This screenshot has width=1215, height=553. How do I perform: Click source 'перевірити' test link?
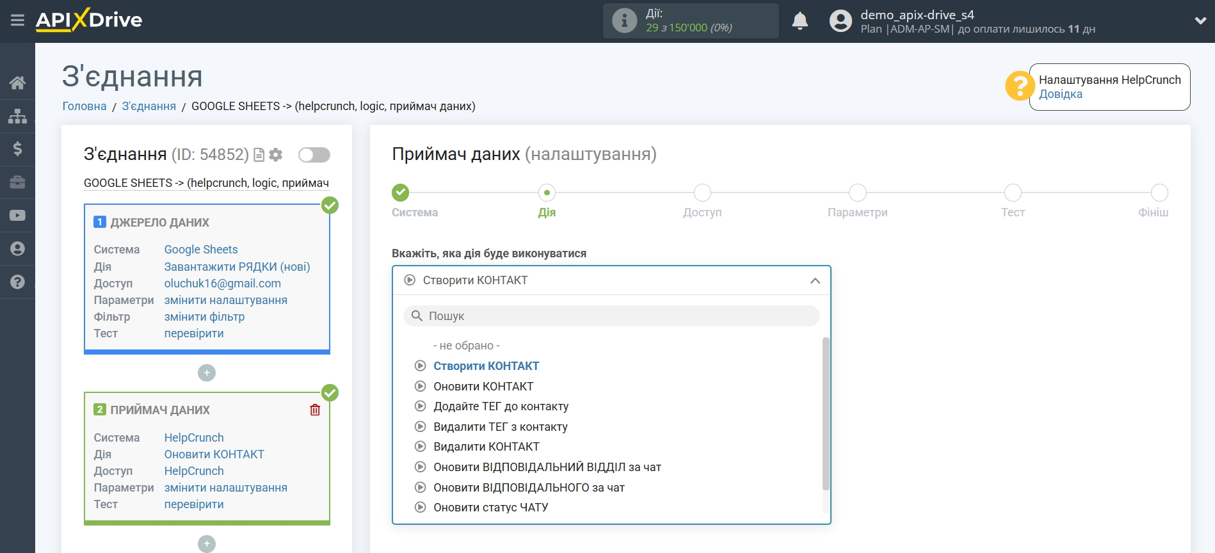(193, 333)
